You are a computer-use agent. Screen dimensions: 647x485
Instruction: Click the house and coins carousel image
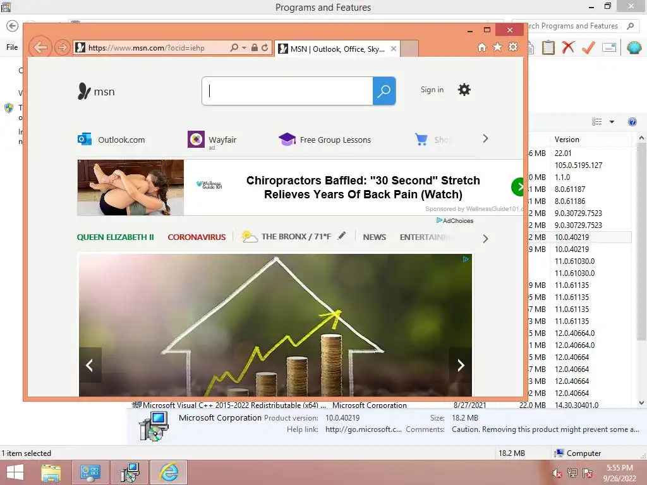click(x=275, y=325)
